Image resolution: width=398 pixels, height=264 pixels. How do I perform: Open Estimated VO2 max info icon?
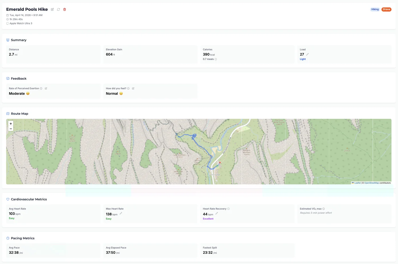pos(324,209)
